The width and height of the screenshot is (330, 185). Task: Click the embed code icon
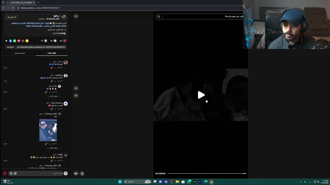click(23, 41)
